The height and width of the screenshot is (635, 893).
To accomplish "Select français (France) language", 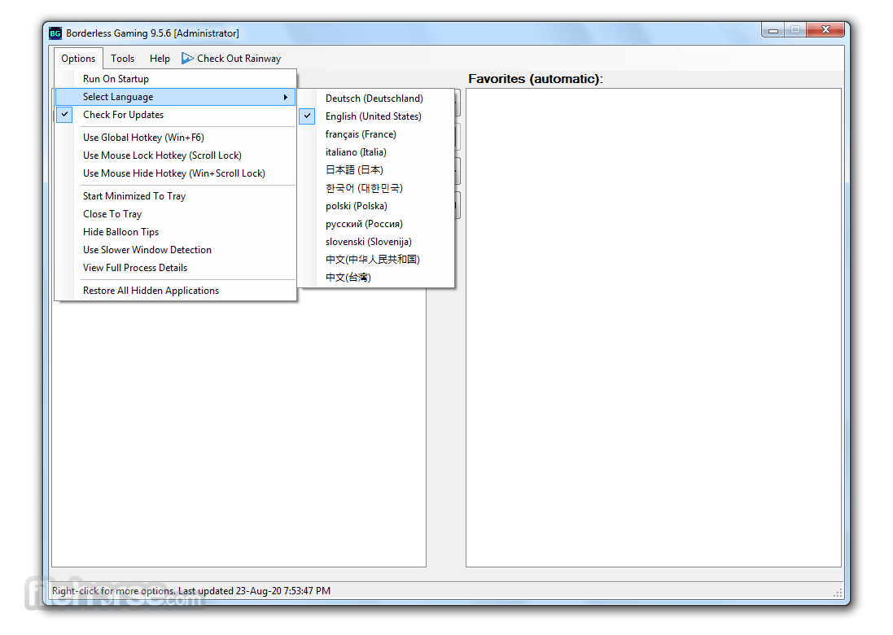I will pyautogui.click(x=376, y=134).
